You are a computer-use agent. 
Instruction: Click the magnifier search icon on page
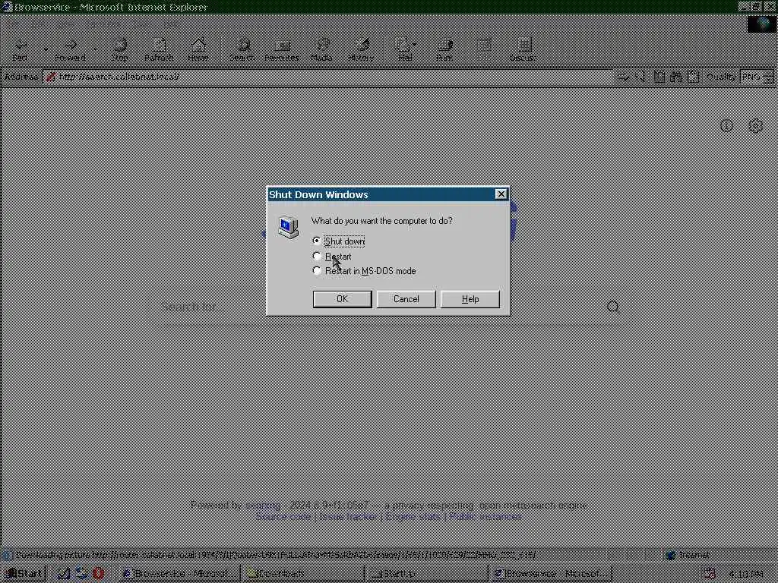(x=613, y=307)
